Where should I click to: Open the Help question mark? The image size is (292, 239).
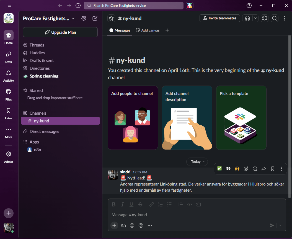pyautogui.click(x=249, y=6)
